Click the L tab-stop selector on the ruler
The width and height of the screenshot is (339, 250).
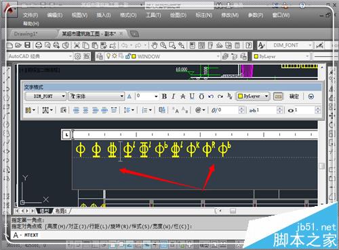(66, 134)
